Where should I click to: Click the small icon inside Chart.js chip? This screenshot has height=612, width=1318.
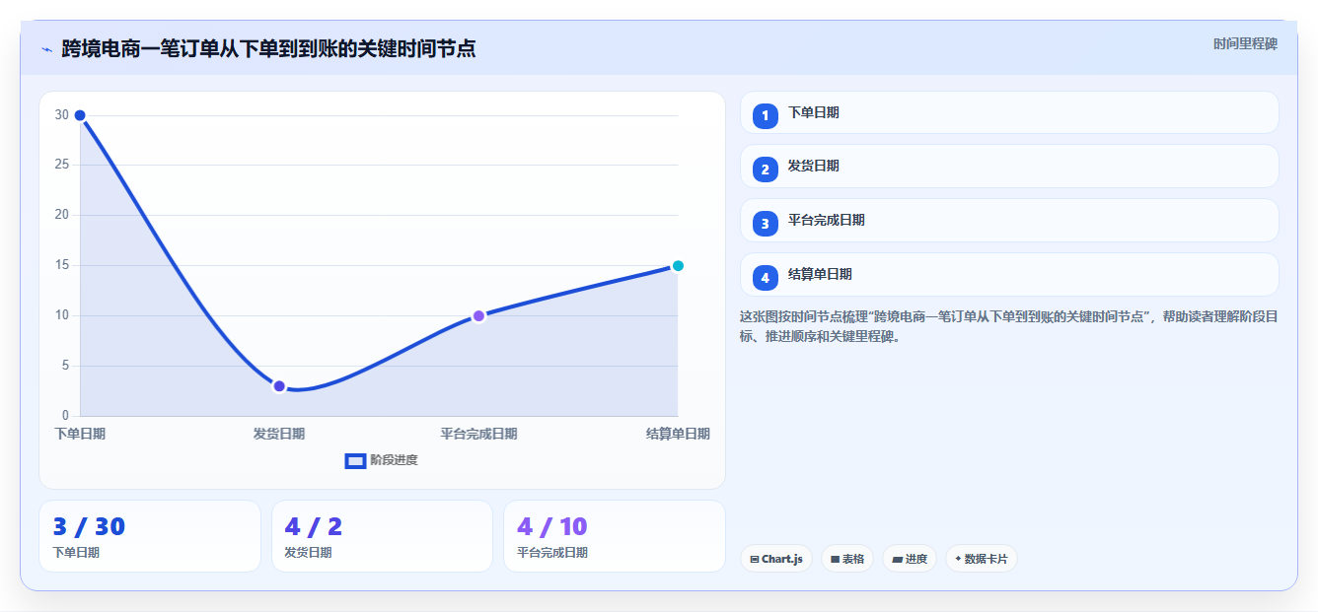tap(755, 559)
